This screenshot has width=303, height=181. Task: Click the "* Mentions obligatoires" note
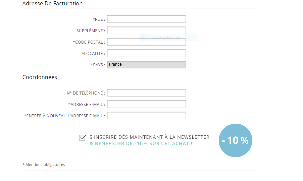(44, 165)
